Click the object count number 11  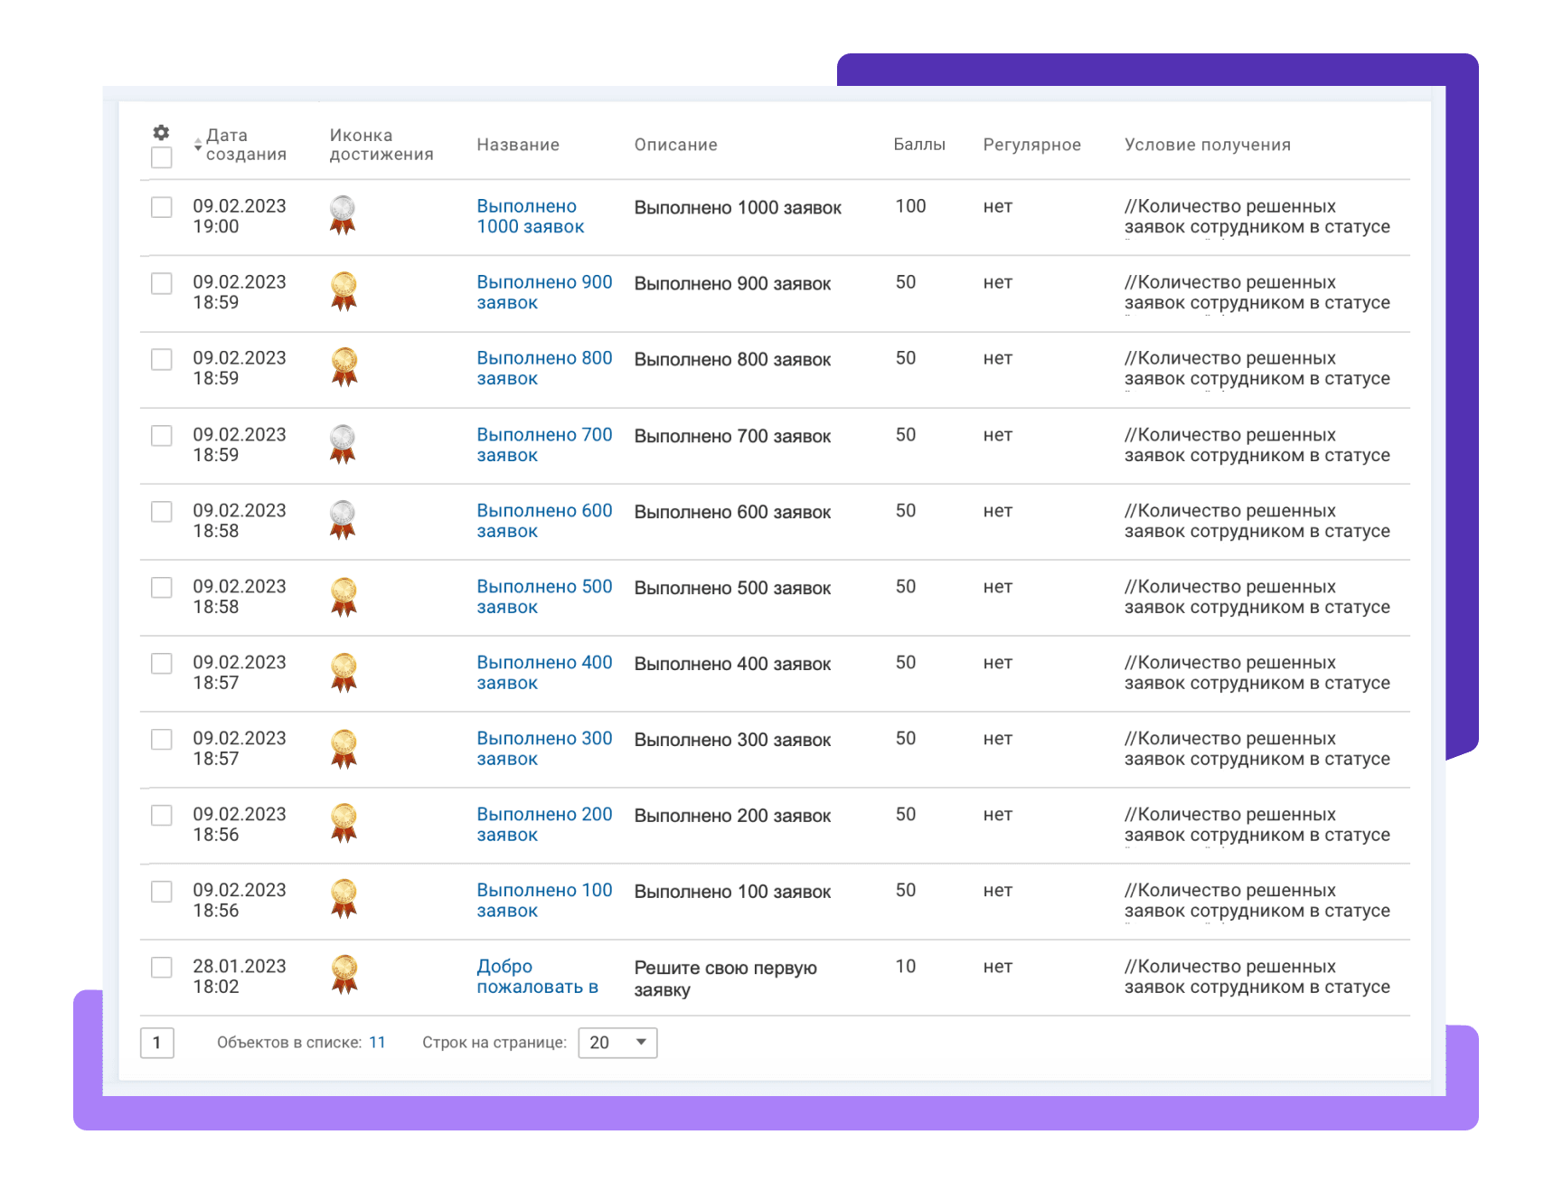pyautogui.click(x=377, y=1043)
